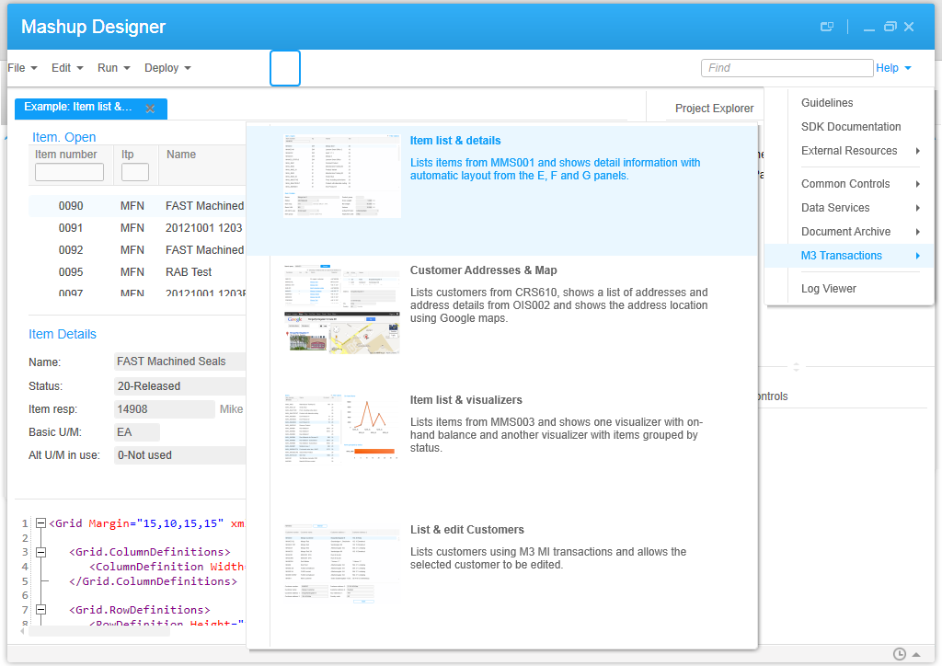Image resolution: width=942 pixels, height=666 pixels.
Task: Collapse the Grid Margin node on line 1
Action: coord(40,523)
